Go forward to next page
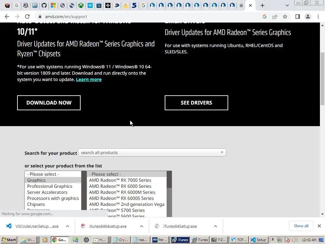 pyautogui.click(x=17, y=17)
